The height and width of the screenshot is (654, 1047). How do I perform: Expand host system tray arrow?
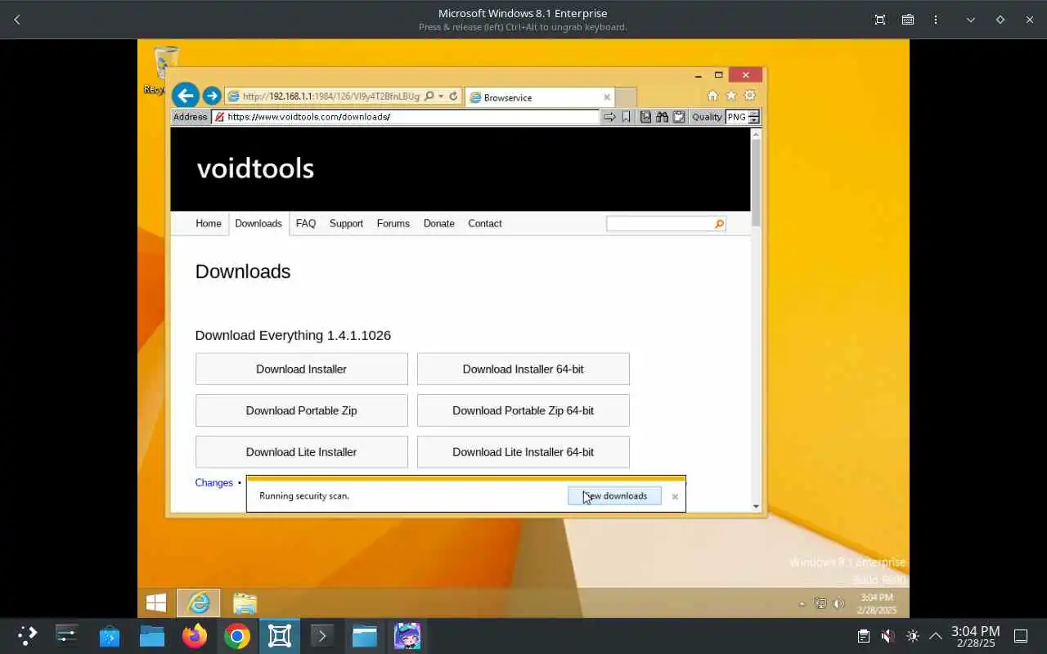click(x=936, y=636)
